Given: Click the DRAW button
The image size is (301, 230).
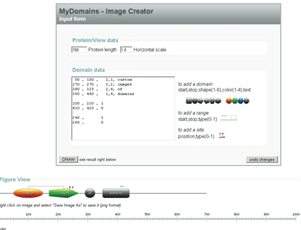Looking at the screenshot, I should 68,159.
